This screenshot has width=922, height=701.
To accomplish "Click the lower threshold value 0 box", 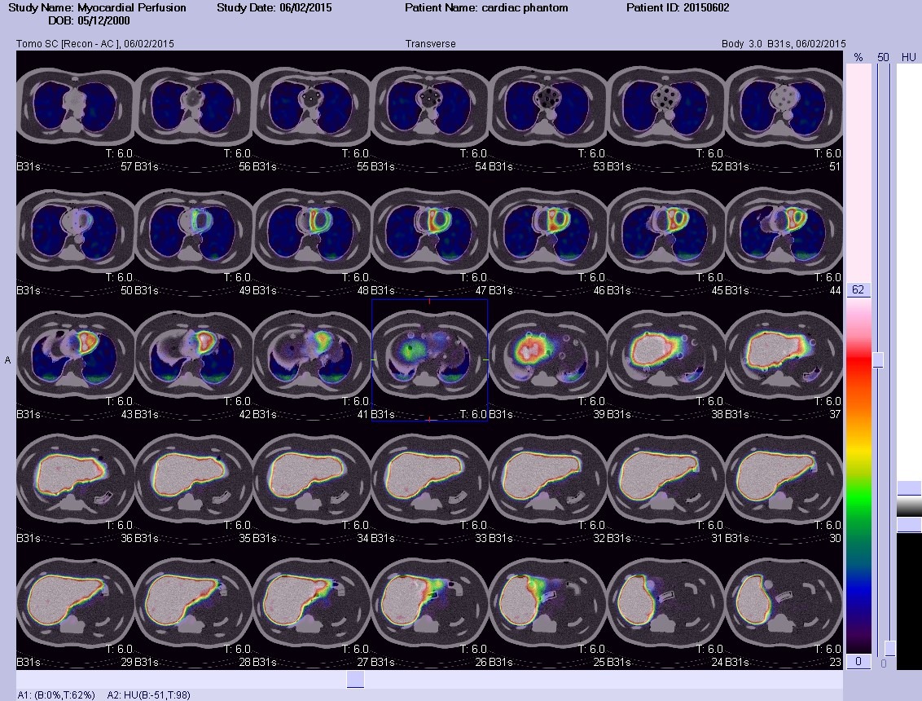I will pyautogui.click(x=858, y=662).
